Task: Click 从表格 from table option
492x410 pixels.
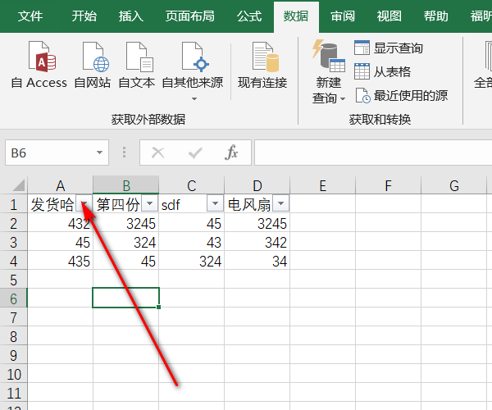Action: (x=382, y=72)
